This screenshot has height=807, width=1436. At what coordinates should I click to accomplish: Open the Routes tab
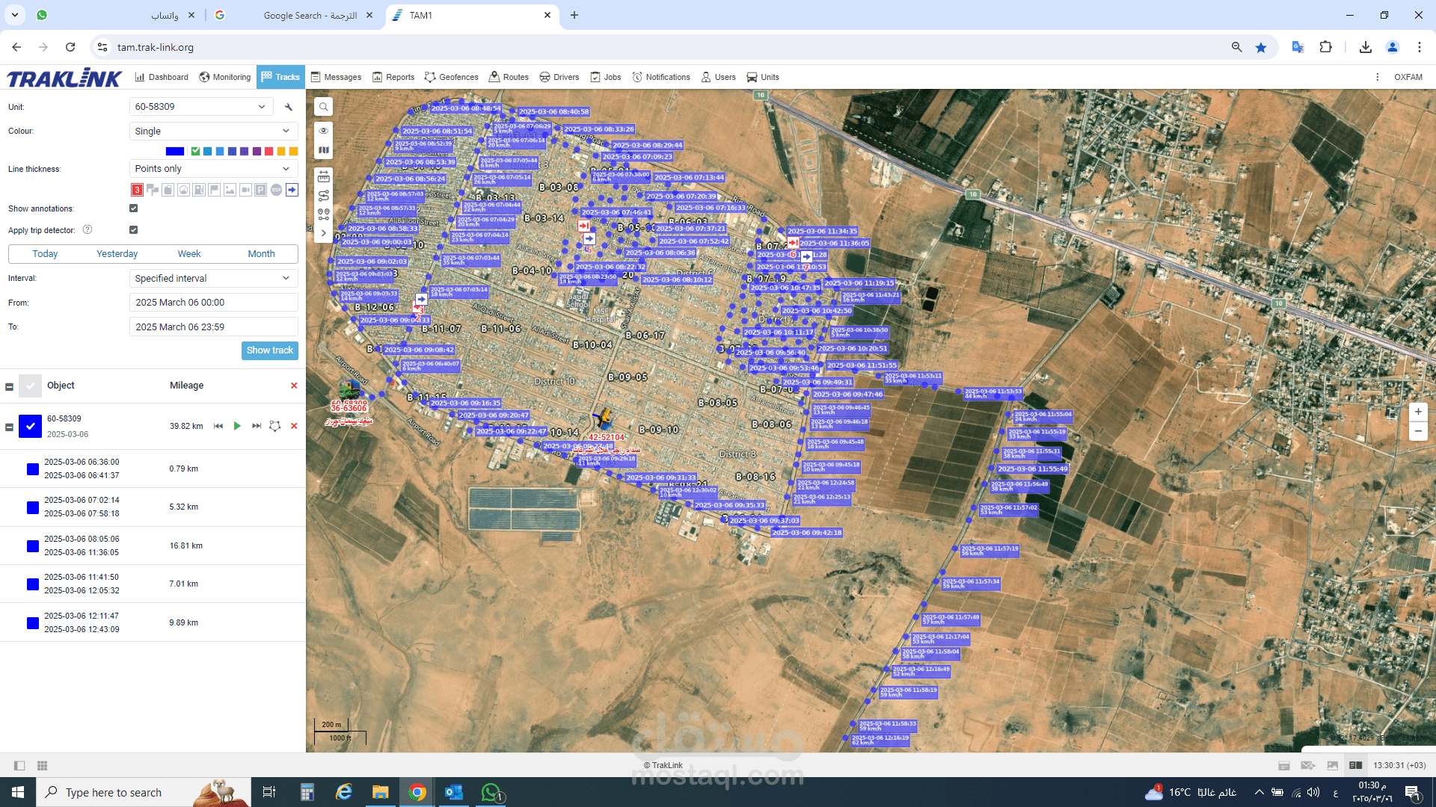click(509, 77)
